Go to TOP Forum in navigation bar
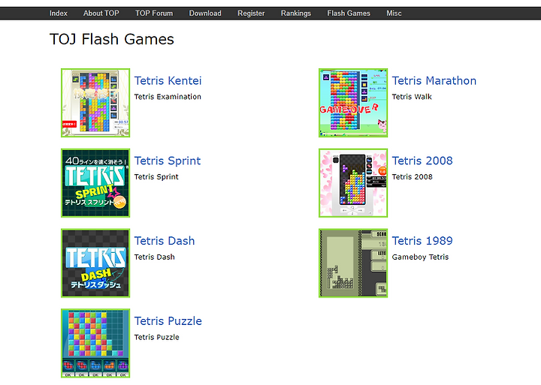 (x=154, y=14)
